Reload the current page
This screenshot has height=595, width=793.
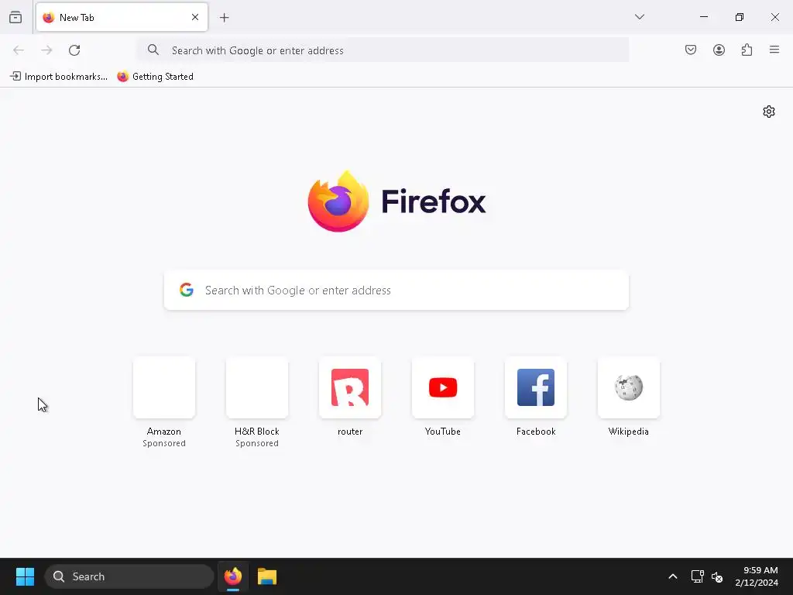[74, 50]
